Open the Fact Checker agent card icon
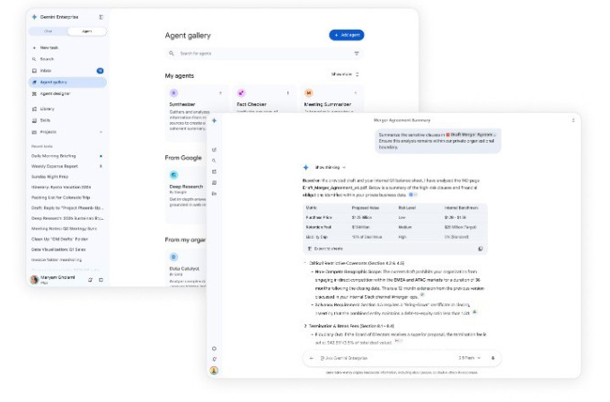The height and width of the screenshot is (402, 610). 241,92
